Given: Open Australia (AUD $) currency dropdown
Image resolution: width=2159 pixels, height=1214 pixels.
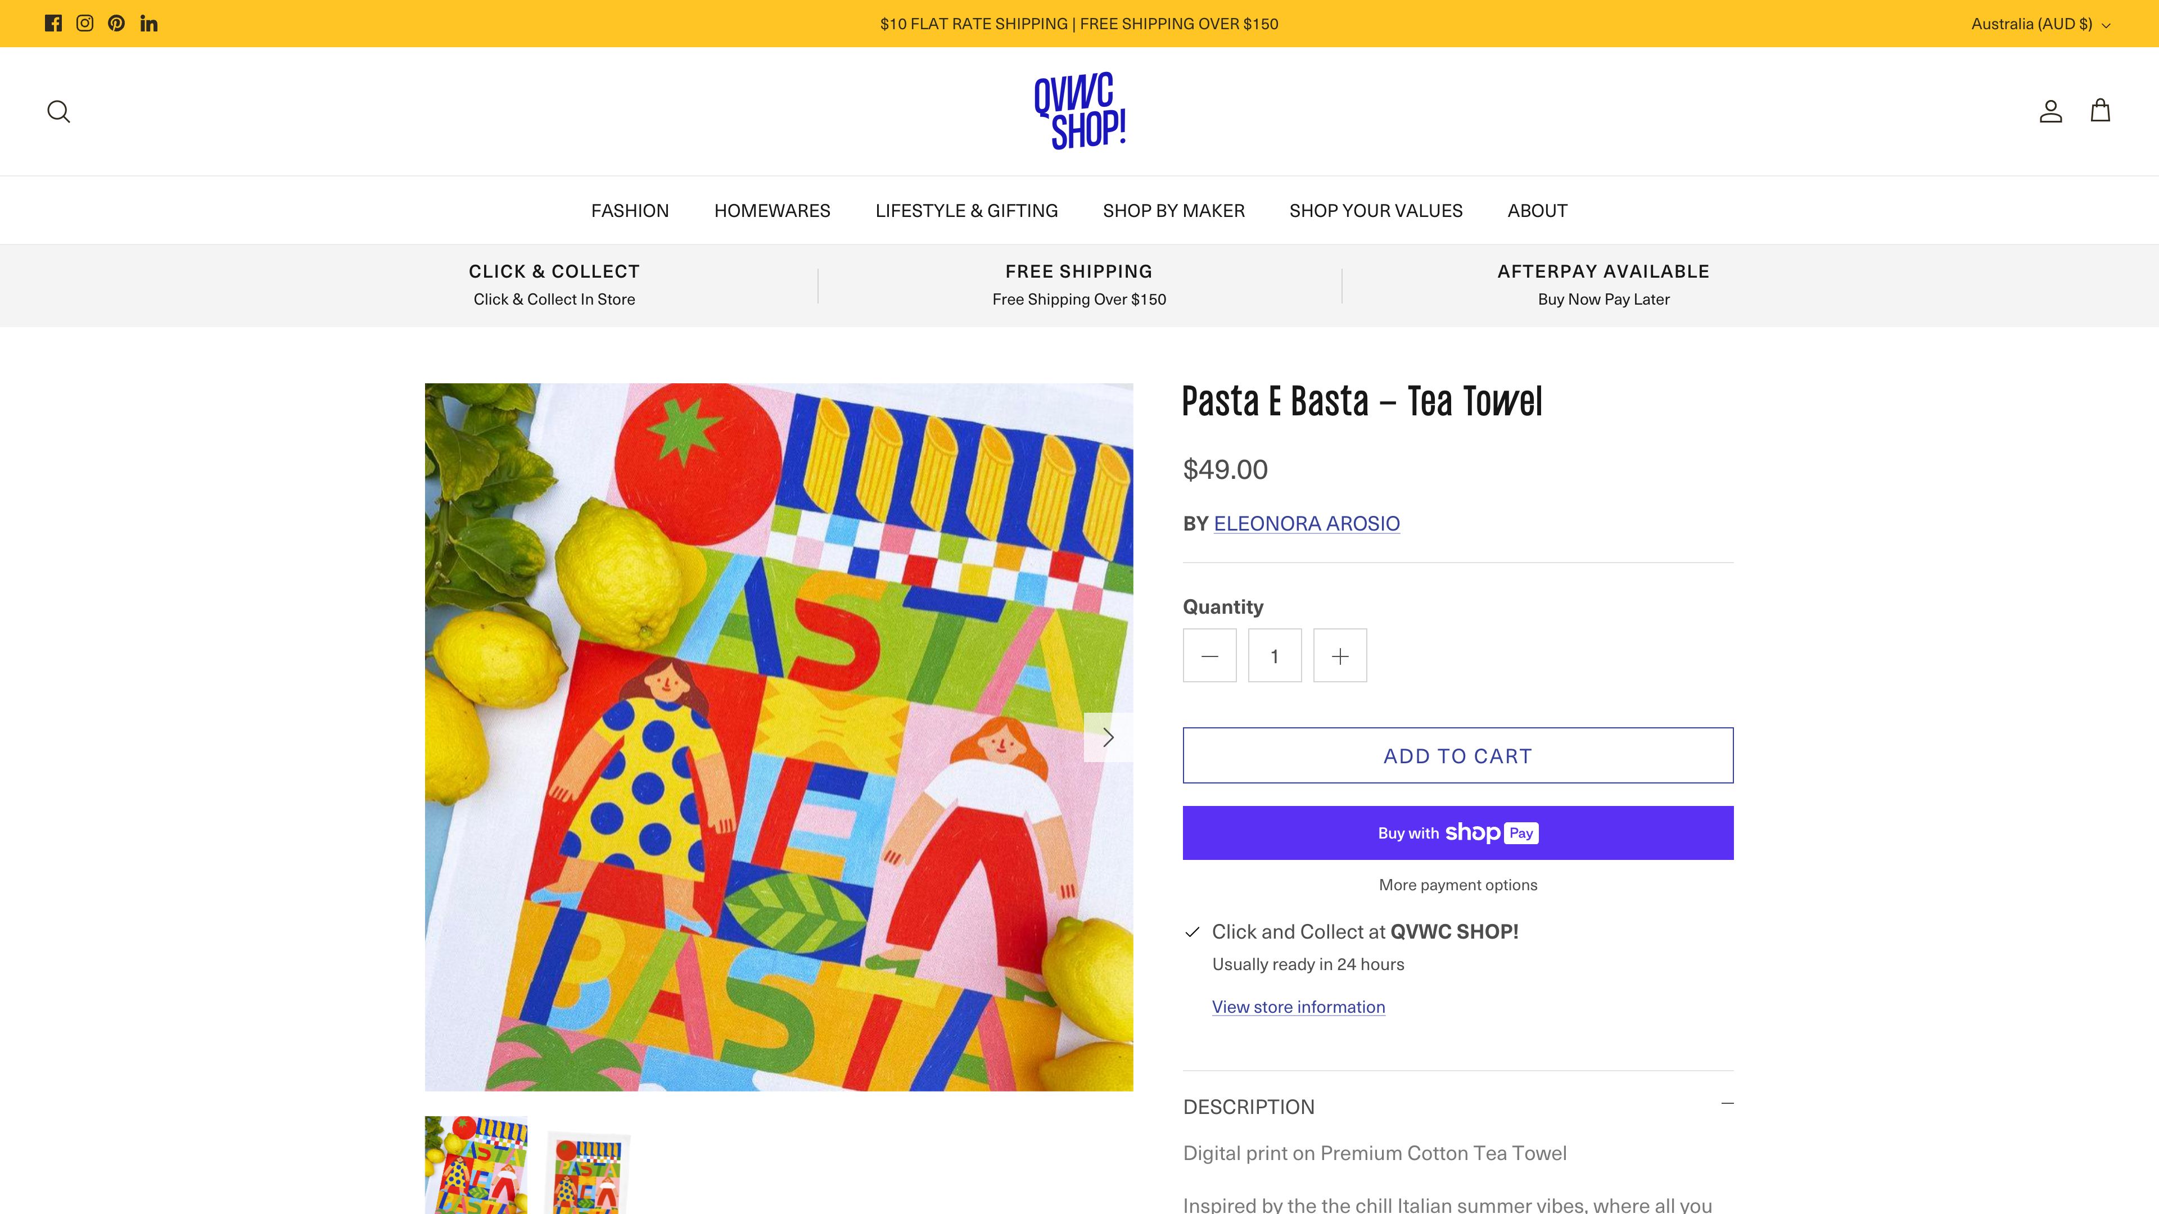Looking at the screenshot, I should coord(2040,24).
